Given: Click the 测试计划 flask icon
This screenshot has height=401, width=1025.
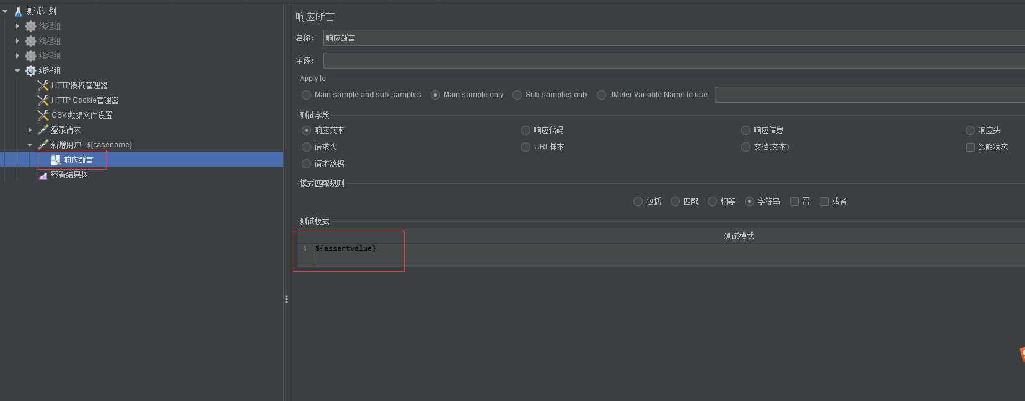Looking at the screenshot, I should (x=18, y=11).
